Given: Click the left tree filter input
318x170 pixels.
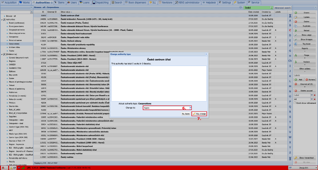Looking at the screenshot, I should pos(15,12).
